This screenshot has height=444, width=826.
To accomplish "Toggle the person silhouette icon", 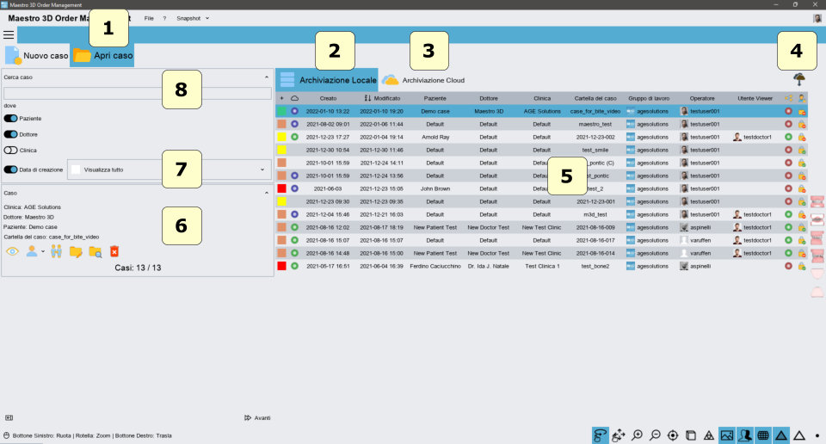I will pyautogui.click(x=745, y=435).
